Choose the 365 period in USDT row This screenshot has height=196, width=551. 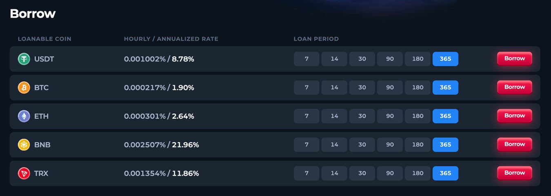[445, 59]
